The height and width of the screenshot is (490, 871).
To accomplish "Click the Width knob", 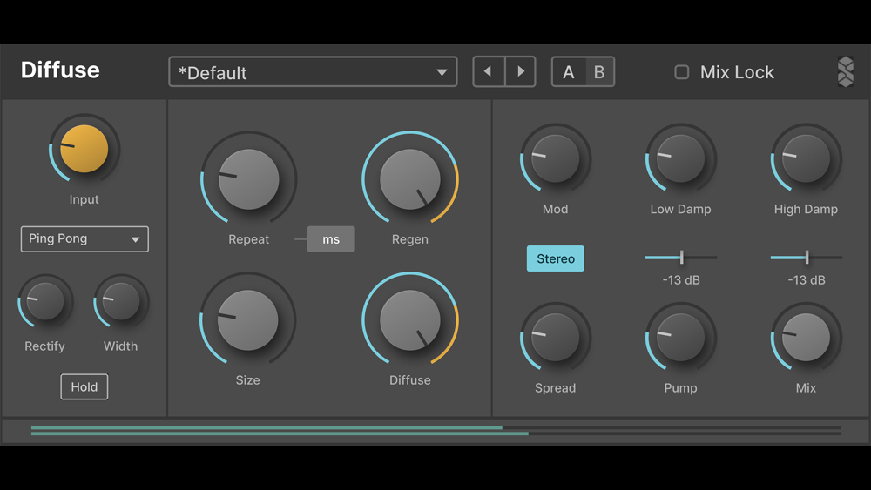I will click(120, 302).
